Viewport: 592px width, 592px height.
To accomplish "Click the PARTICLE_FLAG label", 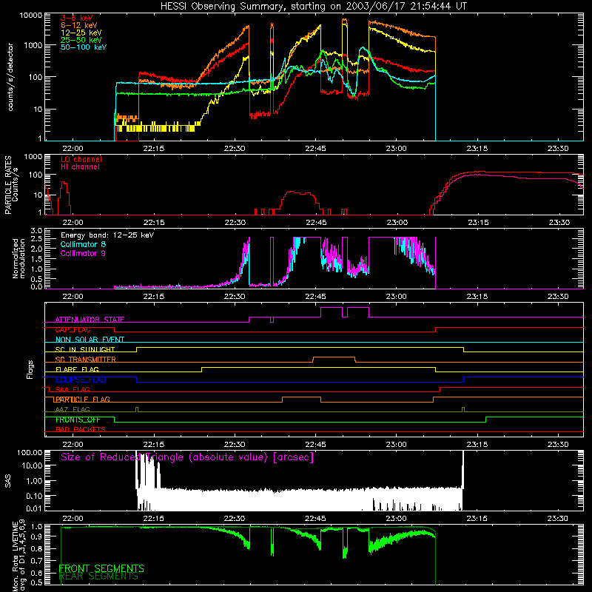I will [x=82, y=400].
